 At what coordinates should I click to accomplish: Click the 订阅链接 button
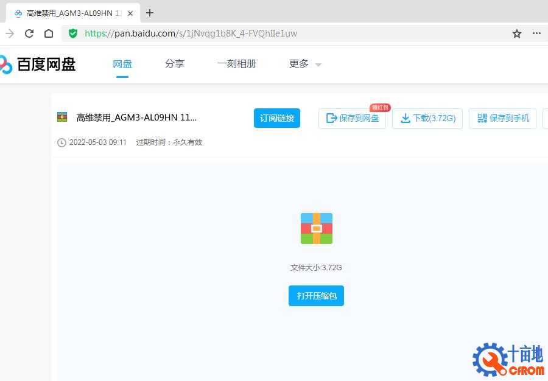click(x=277, y=118)
